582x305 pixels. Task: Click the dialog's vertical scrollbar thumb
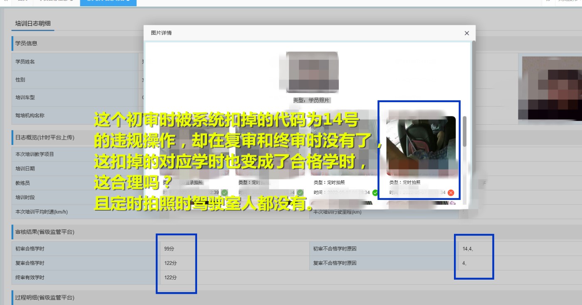pyautogui.click(x=464, y=131)
